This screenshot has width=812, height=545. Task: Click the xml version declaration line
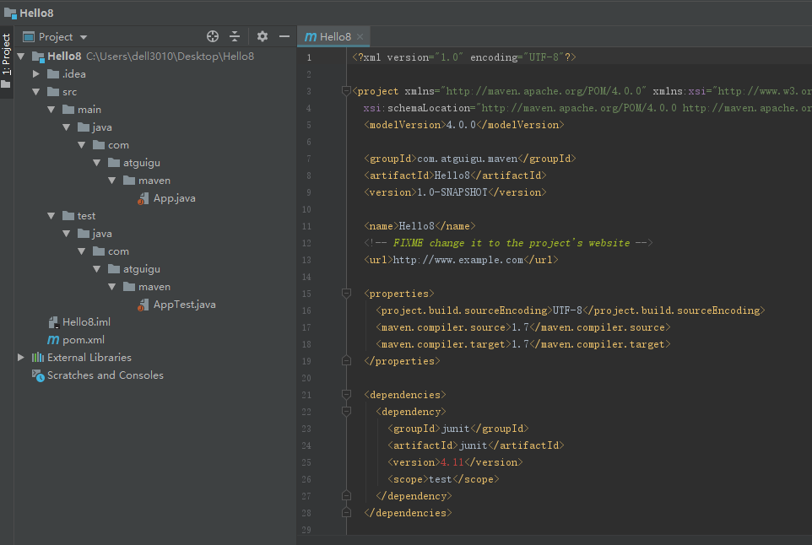click(464, 57)
